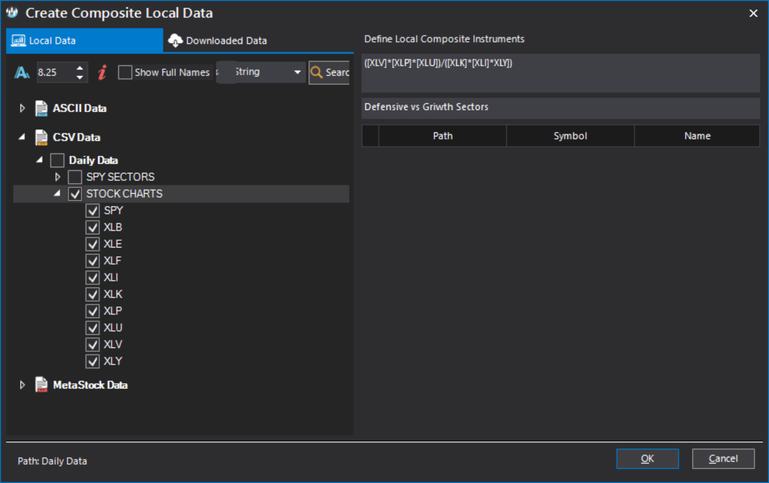Click the MetaStock Data file icon
The image size is (769, 483).
pyautogui.click(x=41, y=385)
